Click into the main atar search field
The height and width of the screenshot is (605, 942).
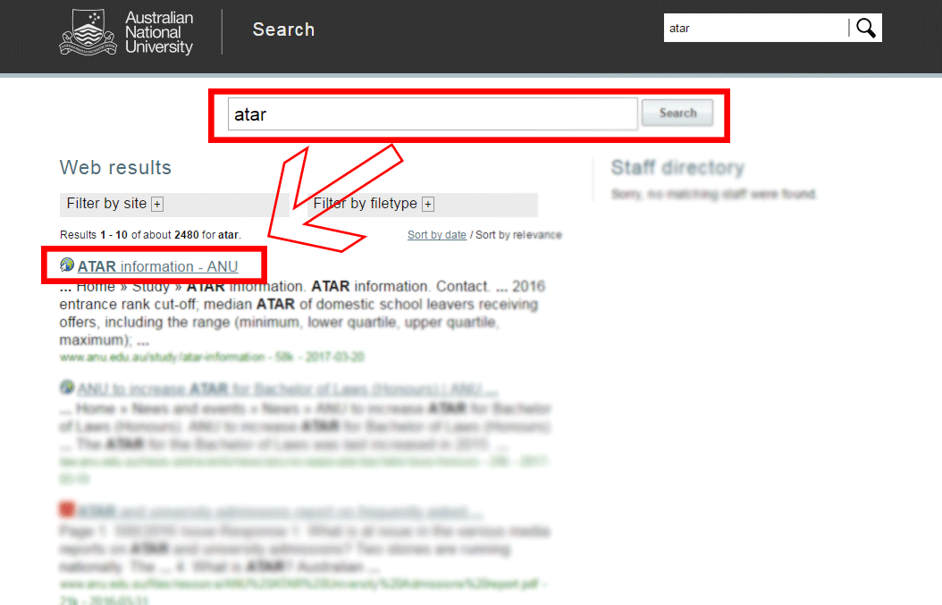coord(432,114)
